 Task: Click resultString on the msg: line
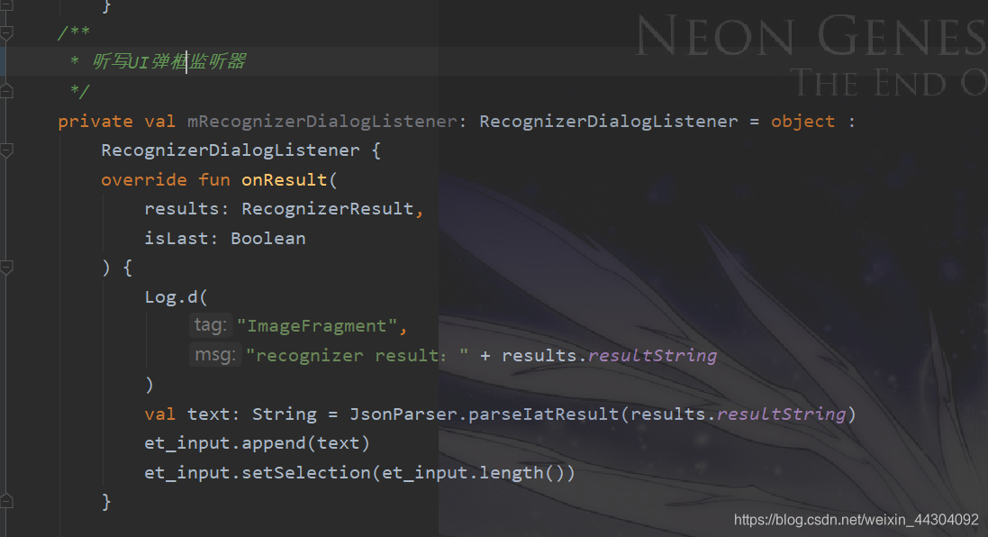(x=653, y=356)
